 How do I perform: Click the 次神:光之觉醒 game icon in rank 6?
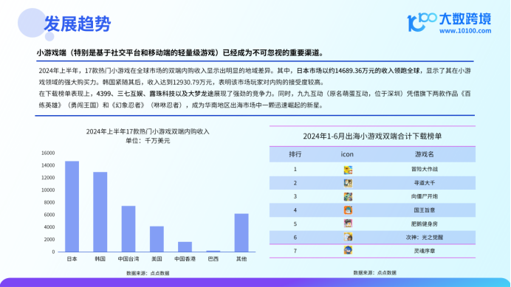click(348, 237)
